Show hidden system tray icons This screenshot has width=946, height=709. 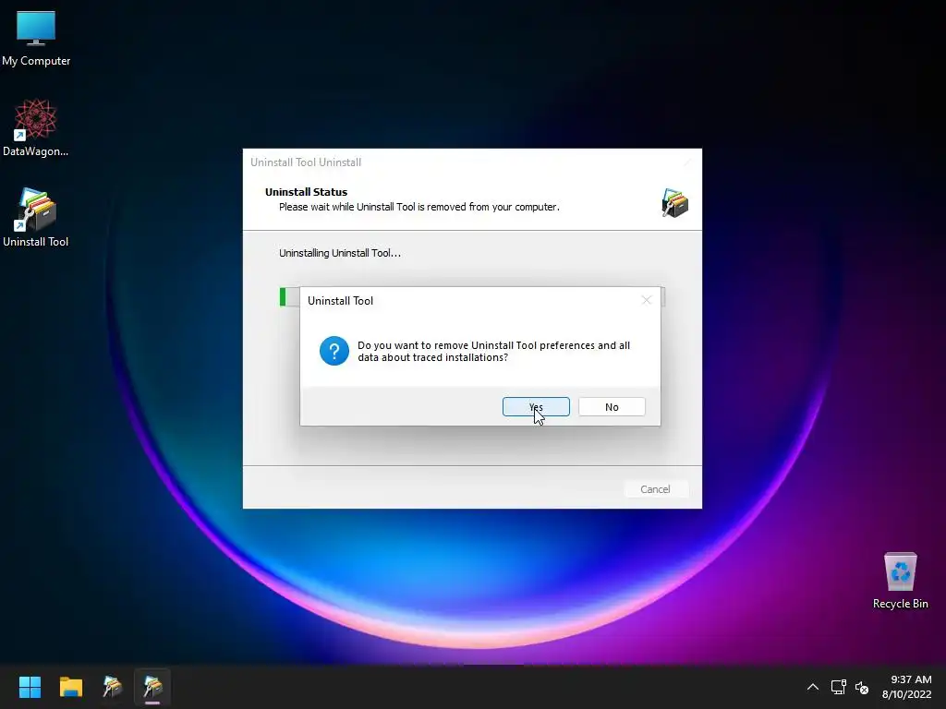tap(813, 687)
